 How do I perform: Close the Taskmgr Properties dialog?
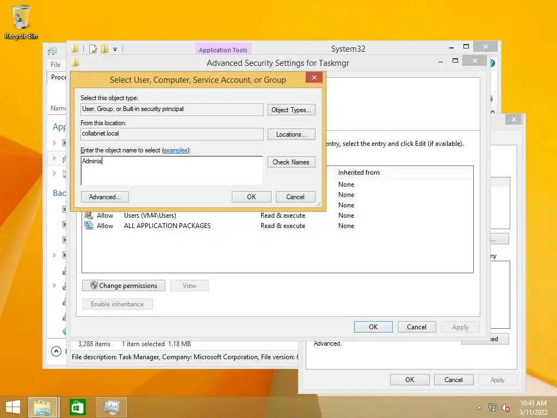pos(513,119)
